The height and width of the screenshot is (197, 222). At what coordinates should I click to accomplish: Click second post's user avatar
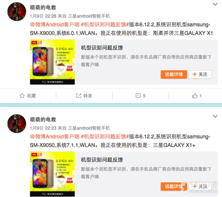tap(17, 124)
